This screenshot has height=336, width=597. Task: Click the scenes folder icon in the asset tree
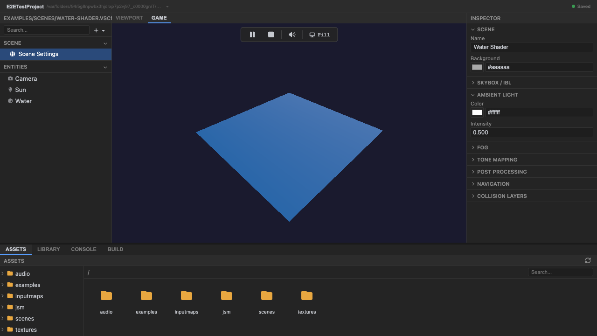click(x=10, y=318)
